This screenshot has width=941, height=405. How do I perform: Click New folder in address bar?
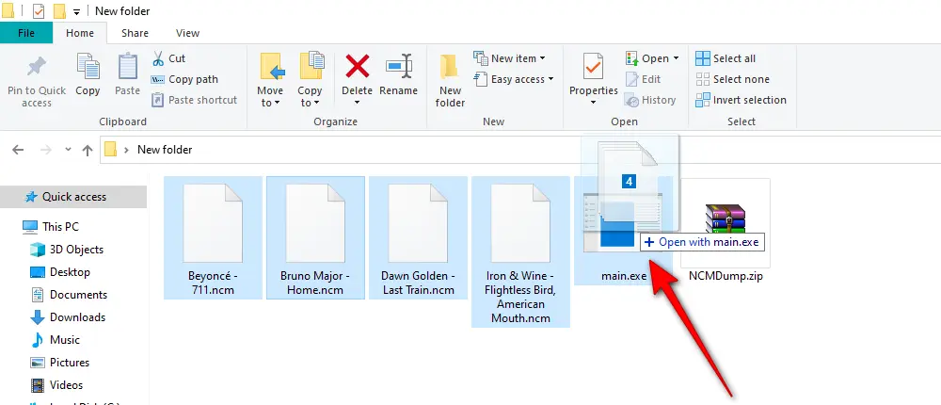(165, 150)
